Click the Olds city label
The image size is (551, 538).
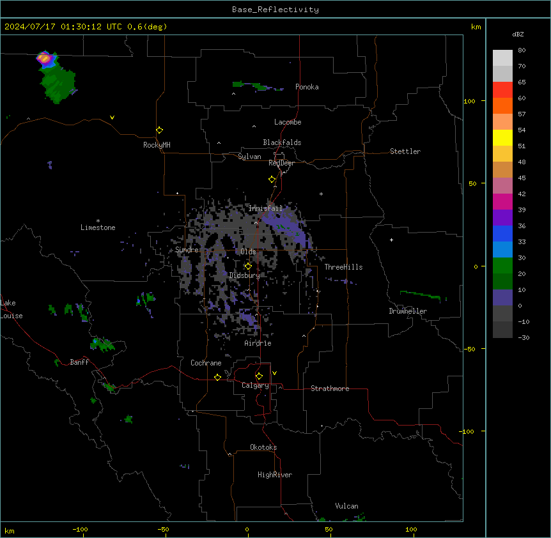(x=248, y=252)
